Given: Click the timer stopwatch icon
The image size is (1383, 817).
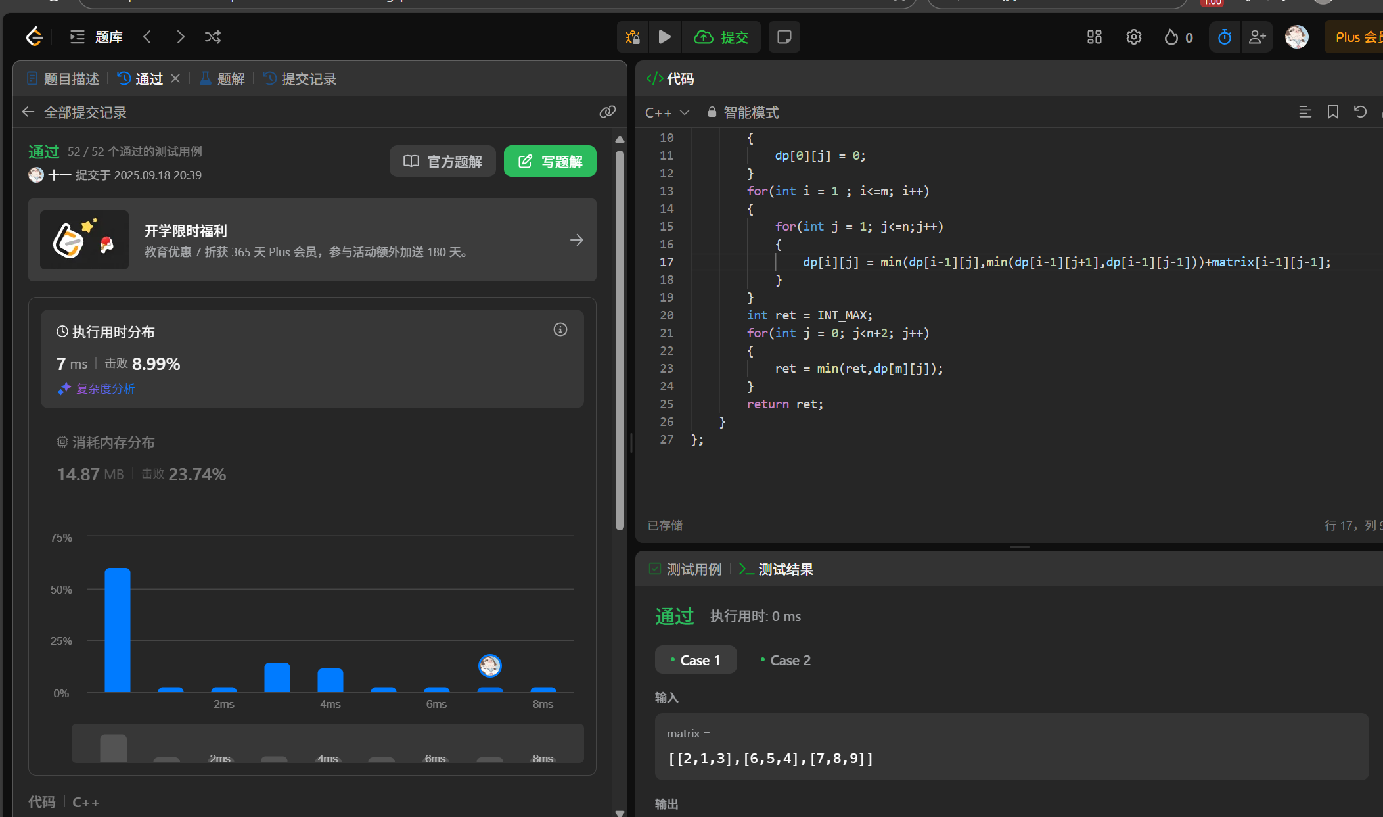Looking at the screenshot, I should [1224, 37].
